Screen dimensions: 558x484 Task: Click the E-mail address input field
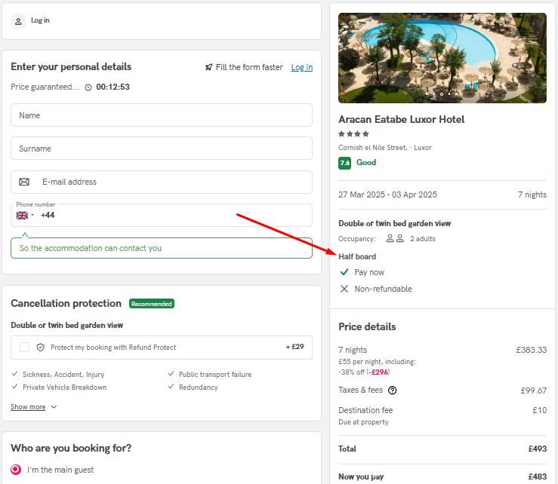[162, 182]
